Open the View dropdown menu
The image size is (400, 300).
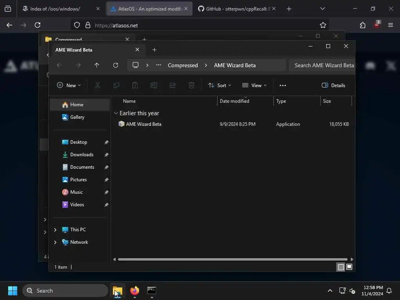[x=254, y=86]
